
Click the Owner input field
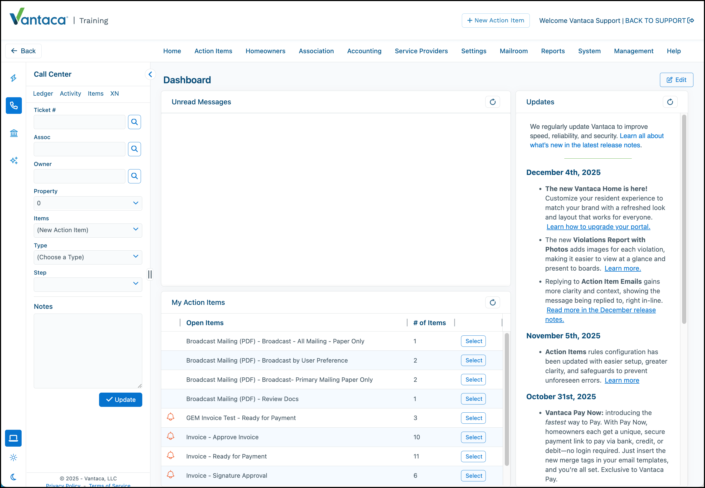tap(80, 176)
